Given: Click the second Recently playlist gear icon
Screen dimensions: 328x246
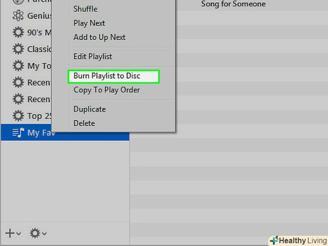Looking at the screenshot, I should (x=18, y=99).
